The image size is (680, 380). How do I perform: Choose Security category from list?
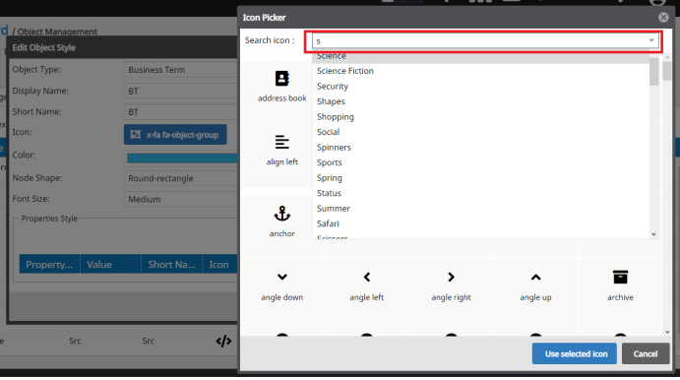(480, 87)
